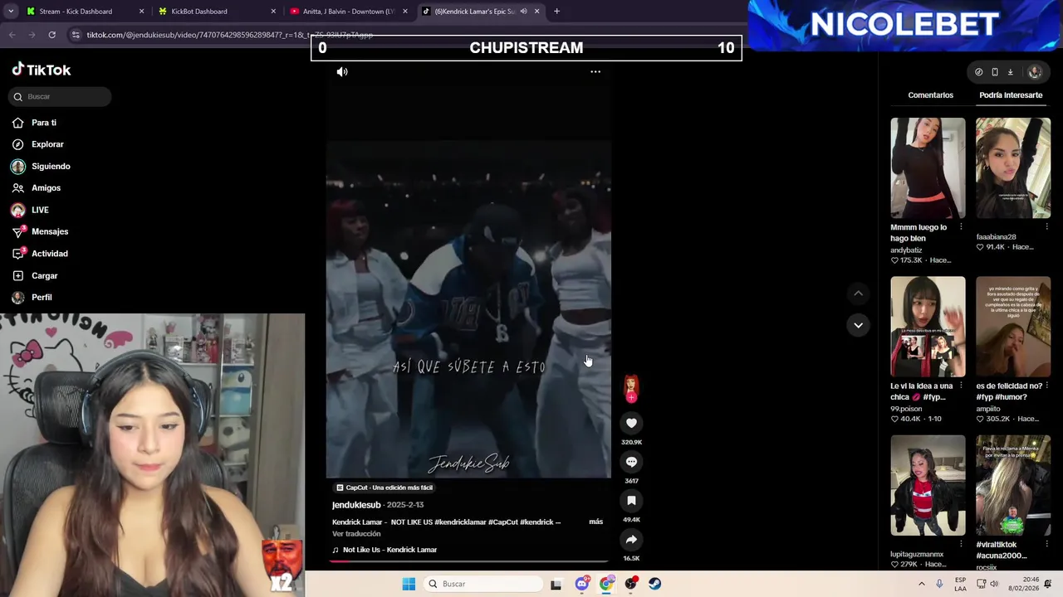Close the Kendrick Lamar TikTok browser tab
The width and height of the screenshot is (1063, 597).
(537, 12)
